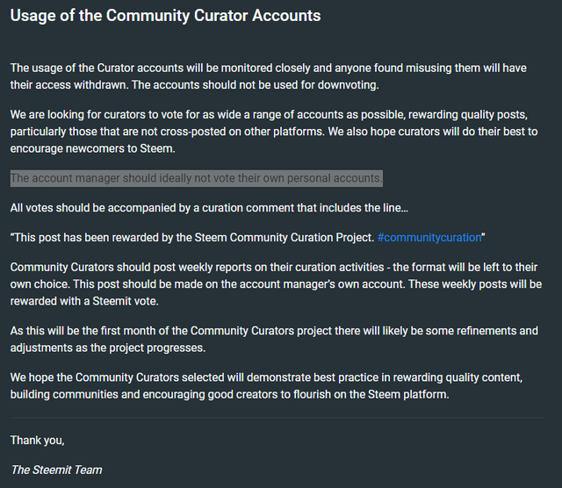Viewport: 562px width, 488px height.
Task: Click the quoted 'This post has been rewarded' line
Action: click(248, 238)
